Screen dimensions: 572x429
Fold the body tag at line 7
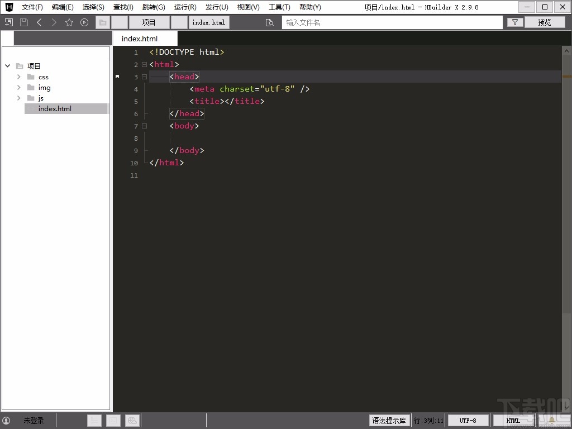(144, 126)
